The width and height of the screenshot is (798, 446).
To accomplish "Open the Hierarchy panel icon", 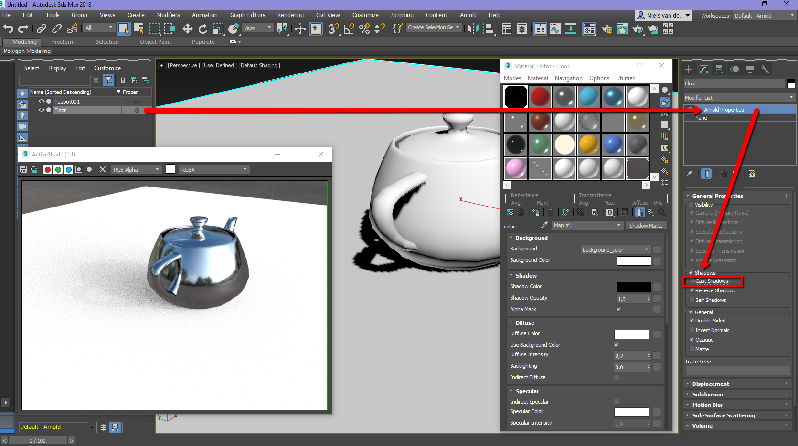I will tap(719, 69).
